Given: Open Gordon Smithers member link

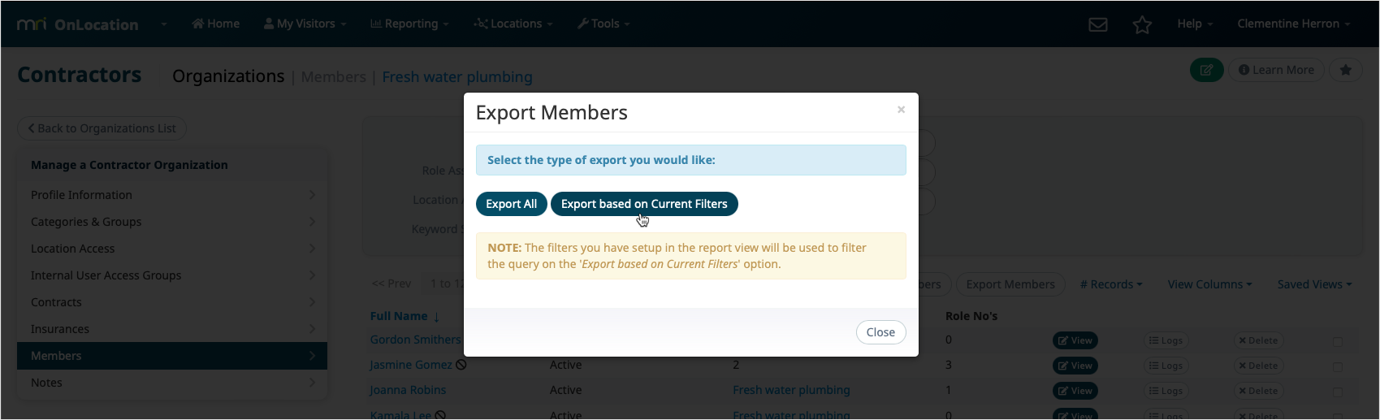Looking at the screenshot, I should point(415,340).
